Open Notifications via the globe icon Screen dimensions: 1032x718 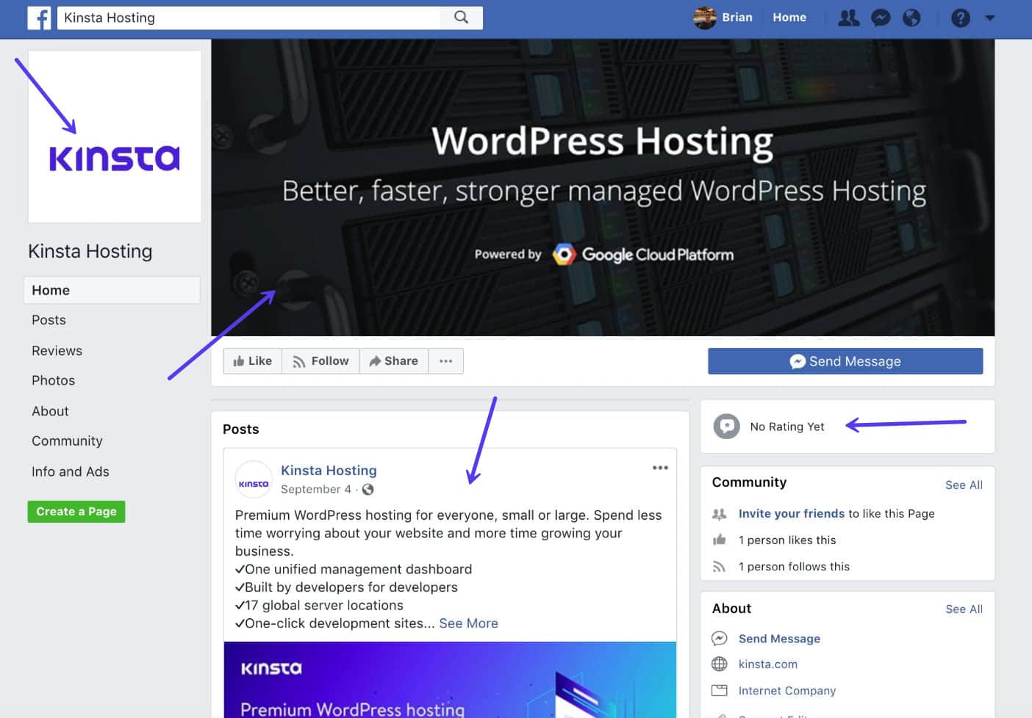(x=911, y=18)
